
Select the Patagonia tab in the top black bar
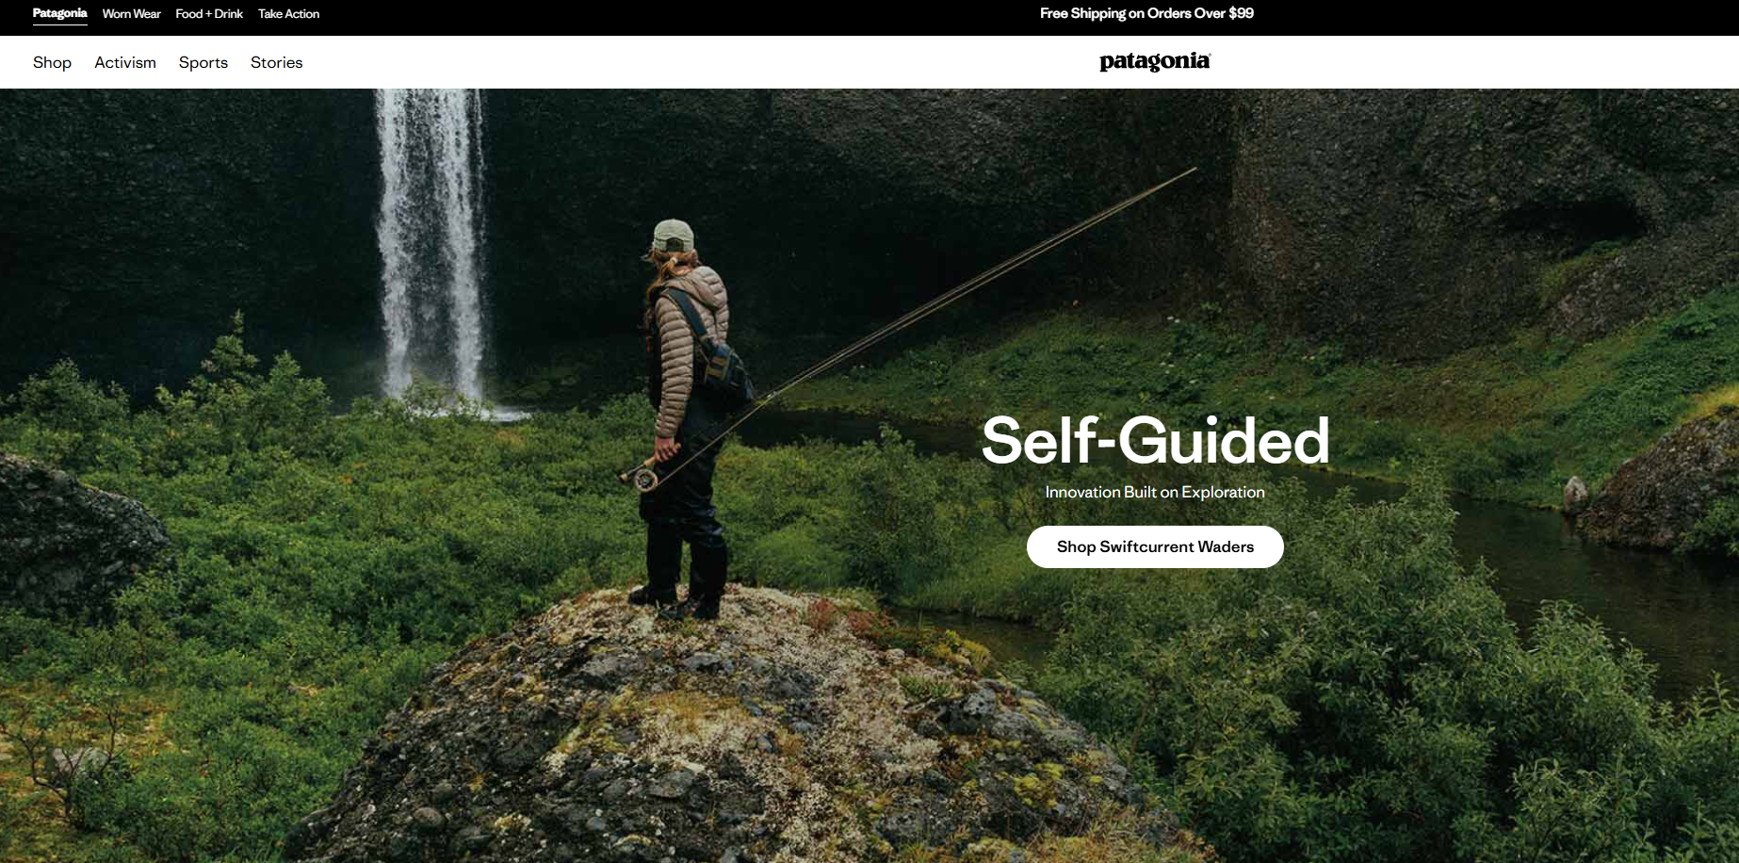click(59, 13)
